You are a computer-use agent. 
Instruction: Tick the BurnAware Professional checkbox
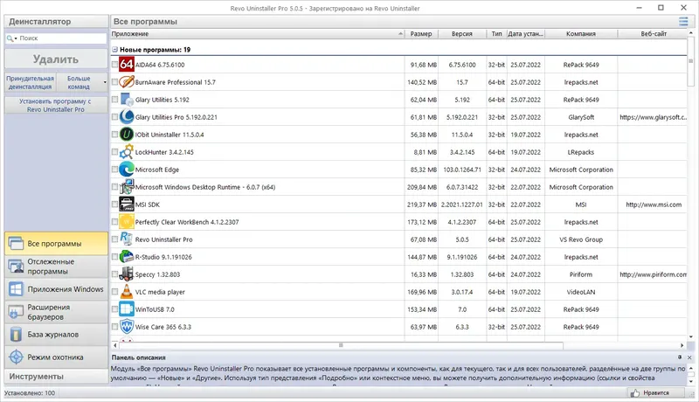114,82
